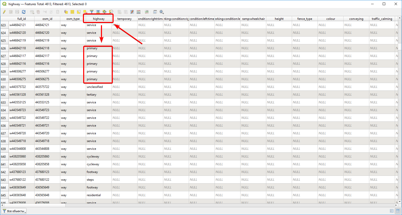Expand the filter/select by form funnel

coord(92,12)
